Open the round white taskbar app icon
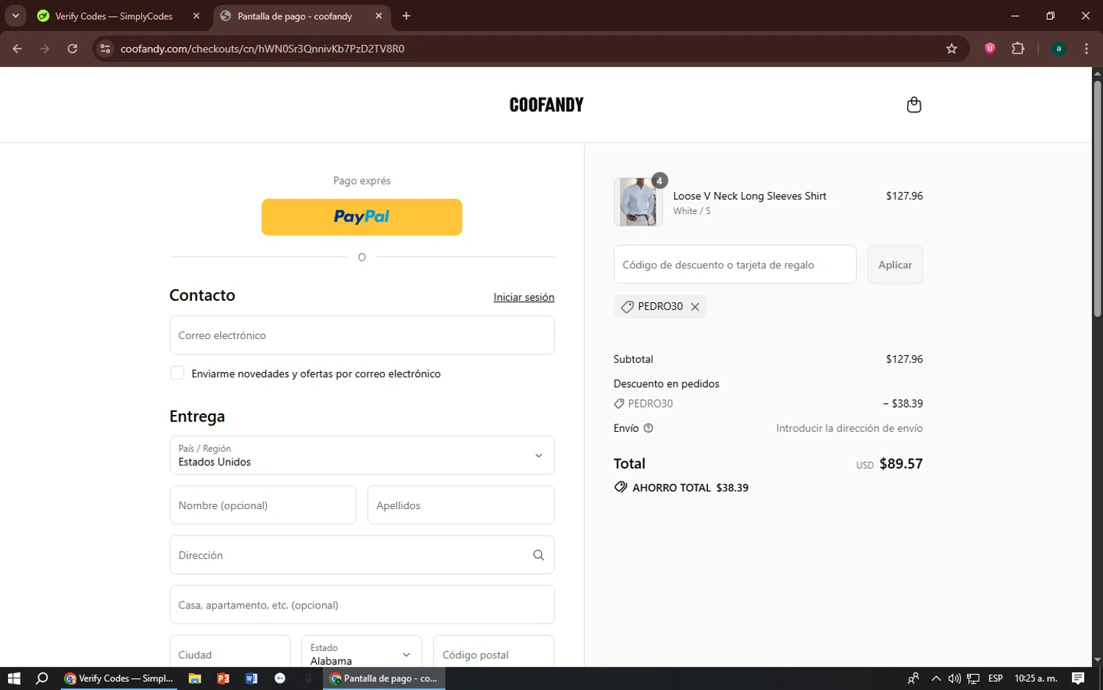This screenshot has width=1103, height=690. 280,678
